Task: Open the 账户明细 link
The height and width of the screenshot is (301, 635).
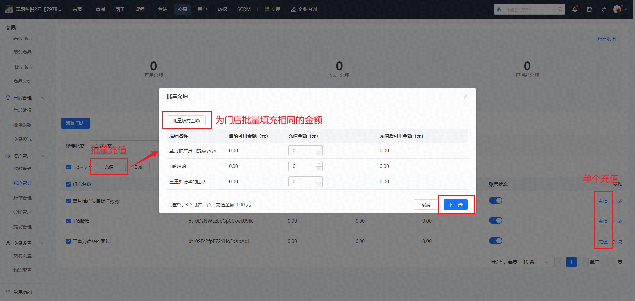Action: click(607, 39)
